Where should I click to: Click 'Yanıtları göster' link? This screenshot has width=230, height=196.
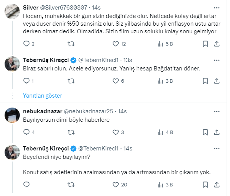coord(42,96)
